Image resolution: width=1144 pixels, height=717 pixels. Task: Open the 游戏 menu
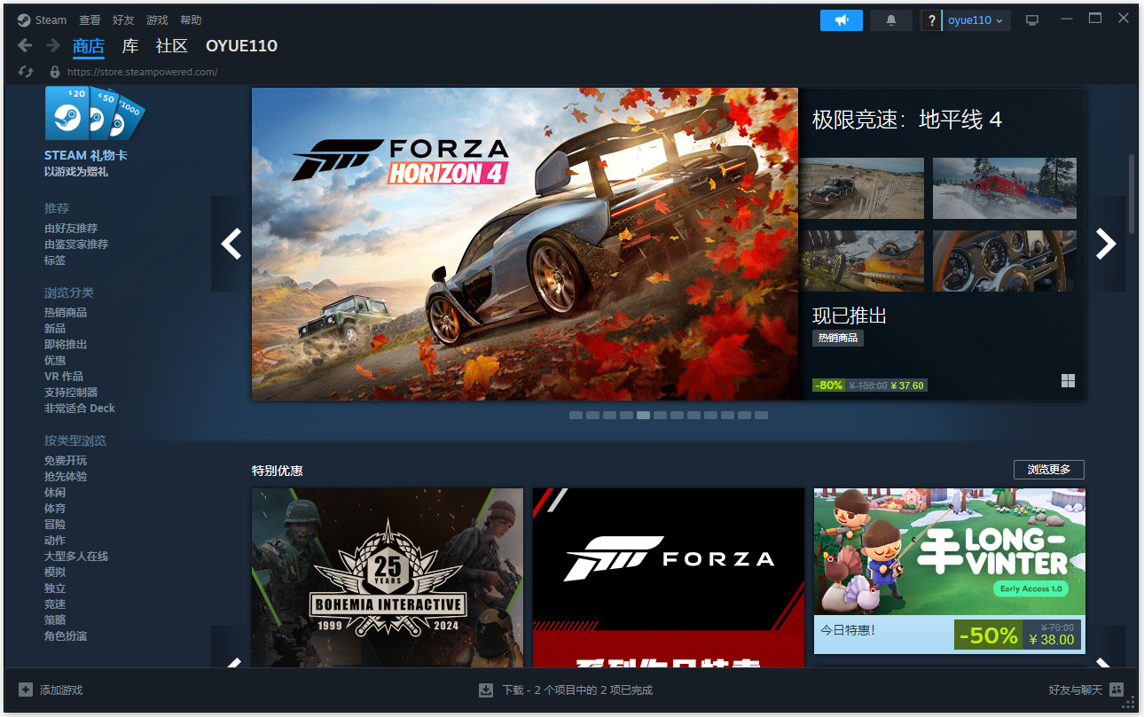(157, 19)
